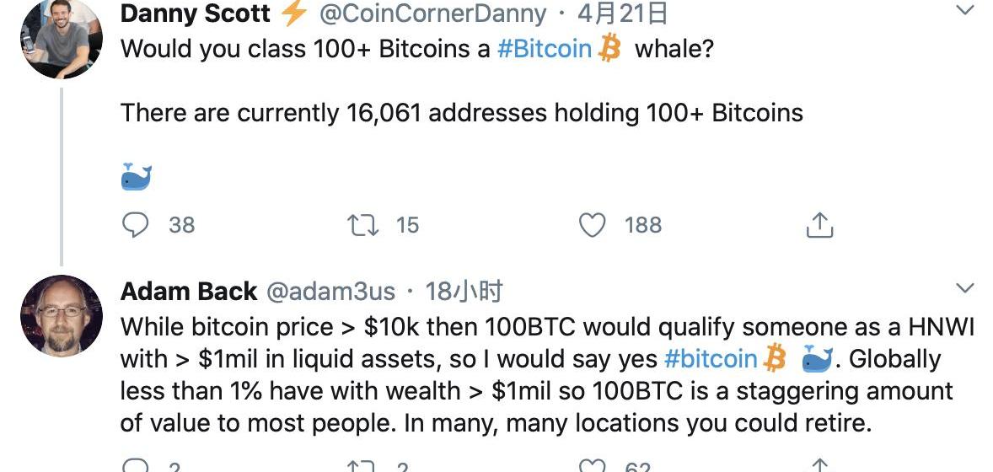Share Danny Scott's tweet
The image size is (993, 472).
[x=819, y=225]
